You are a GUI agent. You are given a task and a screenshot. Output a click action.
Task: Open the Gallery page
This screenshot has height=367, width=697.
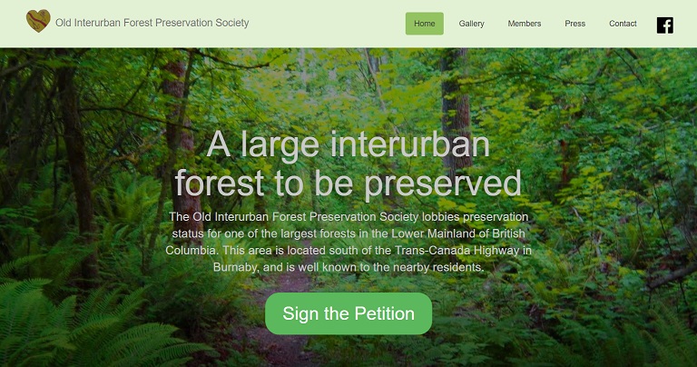tap(471, 24)
